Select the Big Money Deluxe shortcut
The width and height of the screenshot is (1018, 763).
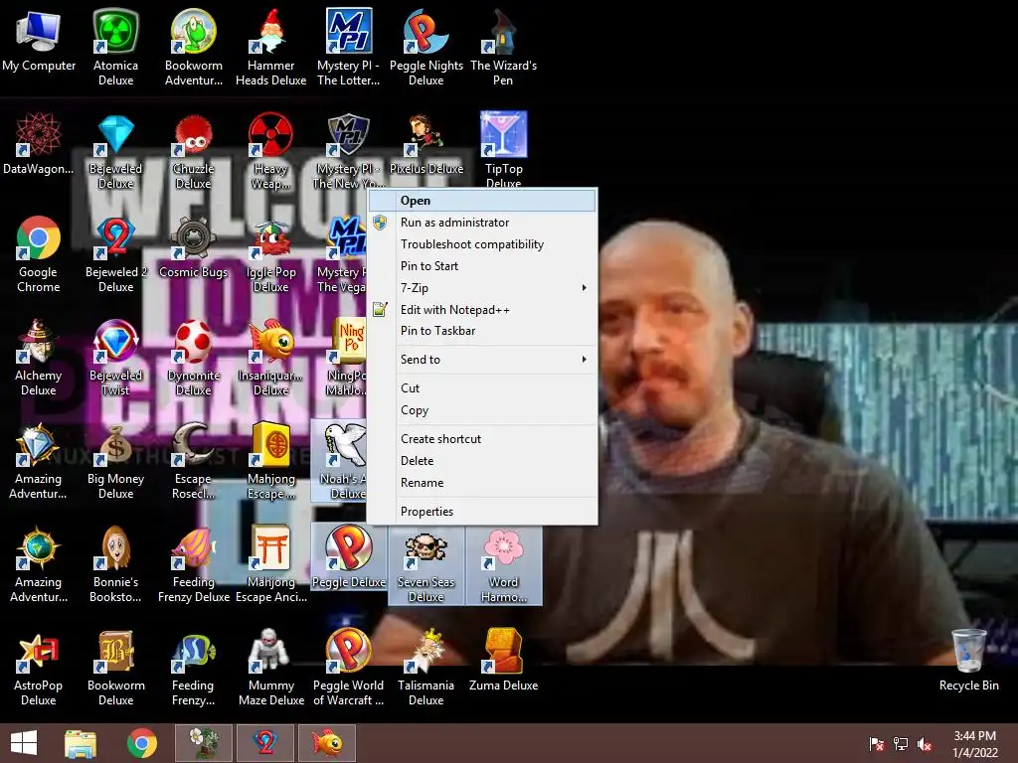point(115,460)
